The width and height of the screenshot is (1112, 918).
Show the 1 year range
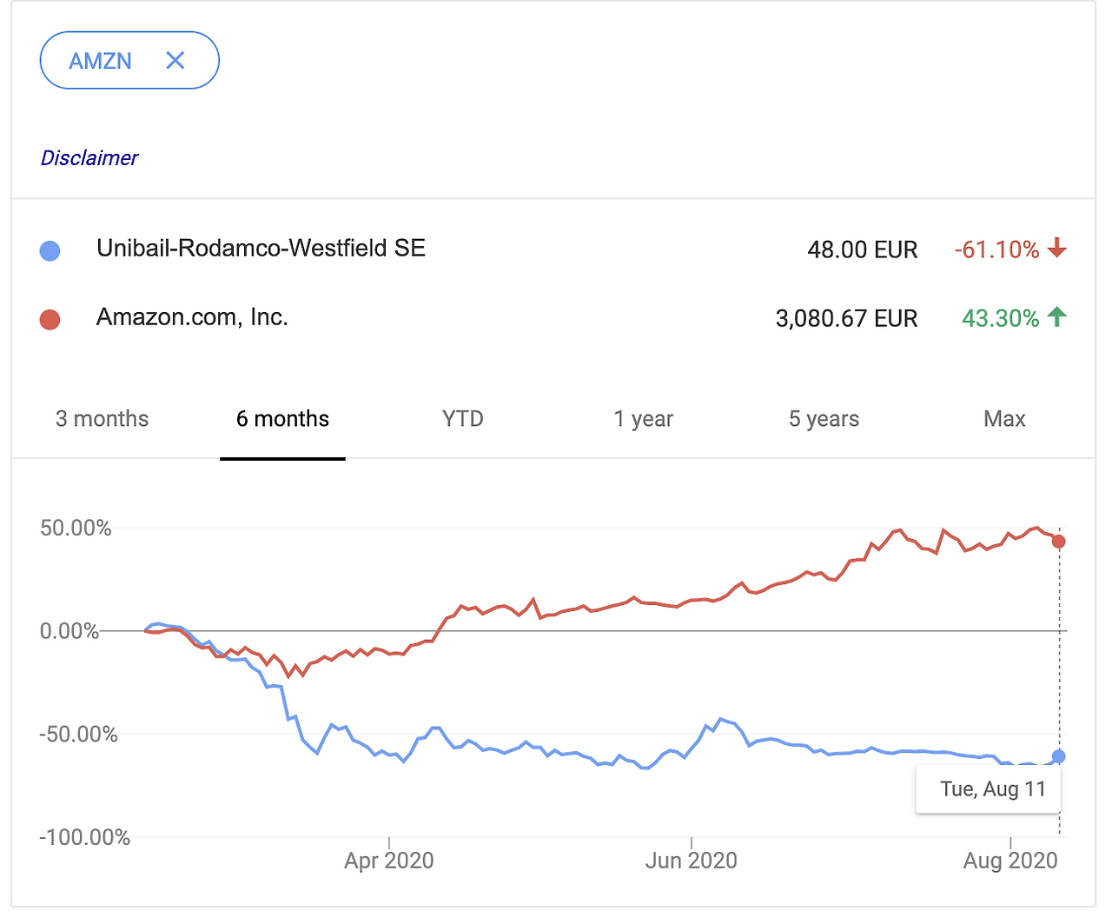(643, 419)
